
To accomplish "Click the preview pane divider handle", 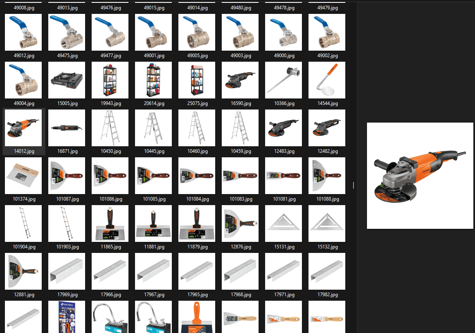I will click(x=353, y=185).
